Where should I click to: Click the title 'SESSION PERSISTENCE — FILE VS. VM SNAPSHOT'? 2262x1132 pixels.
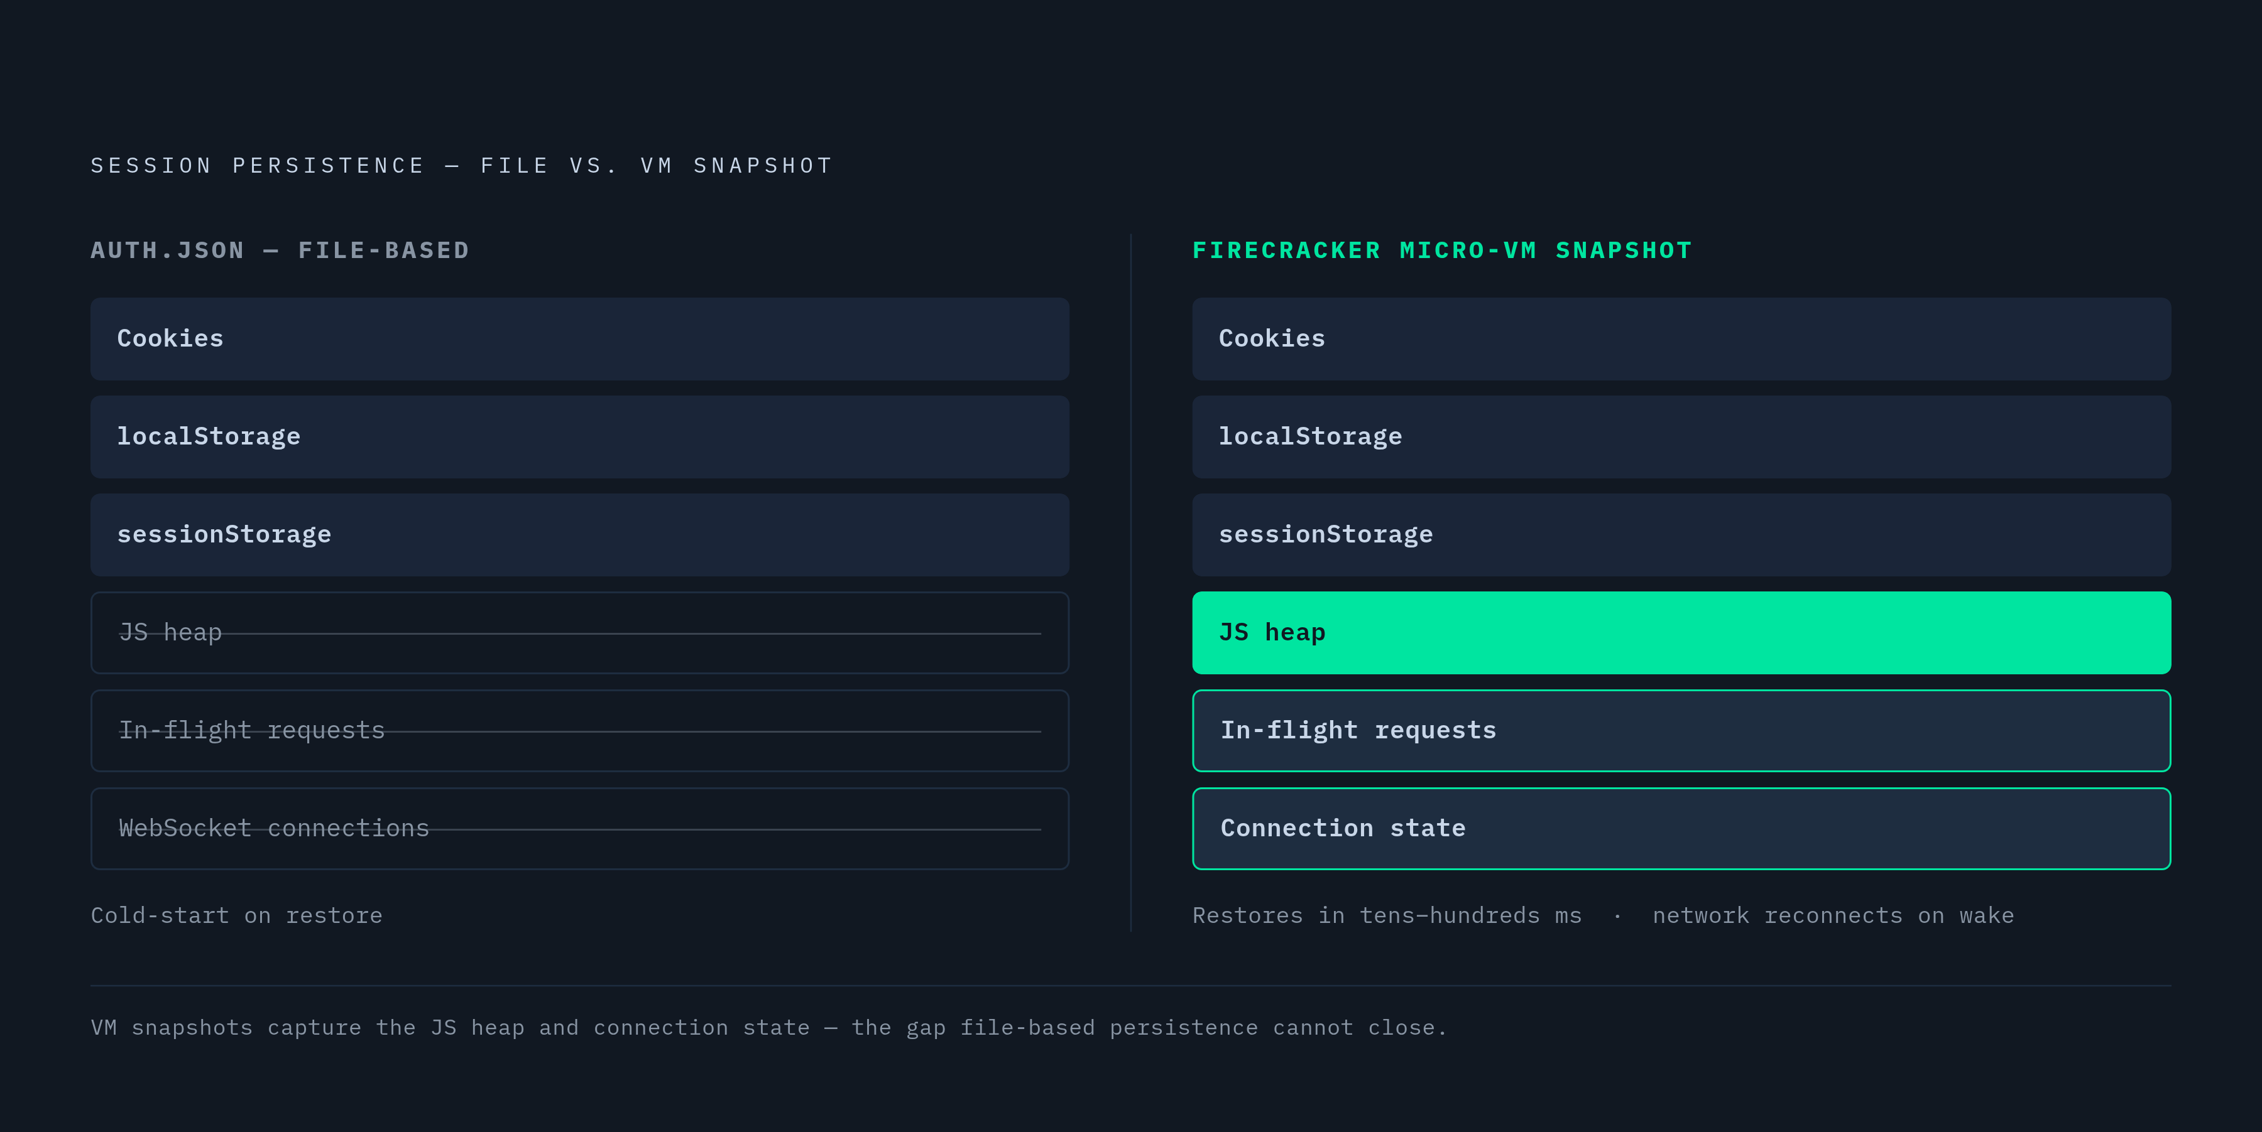[461, 166]
